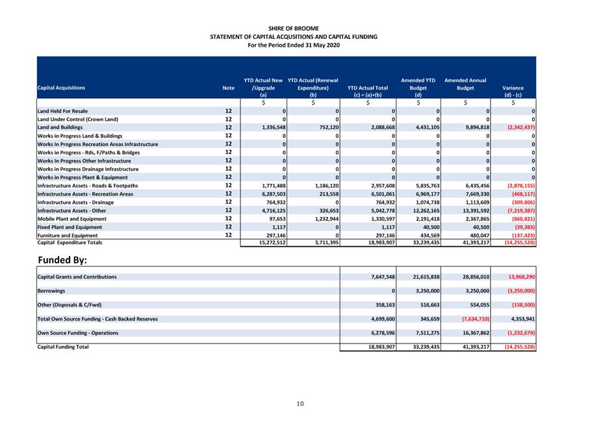Click Recreation Areas renewal value 213,558
The image size is (601, 424).
coord(329,194)
